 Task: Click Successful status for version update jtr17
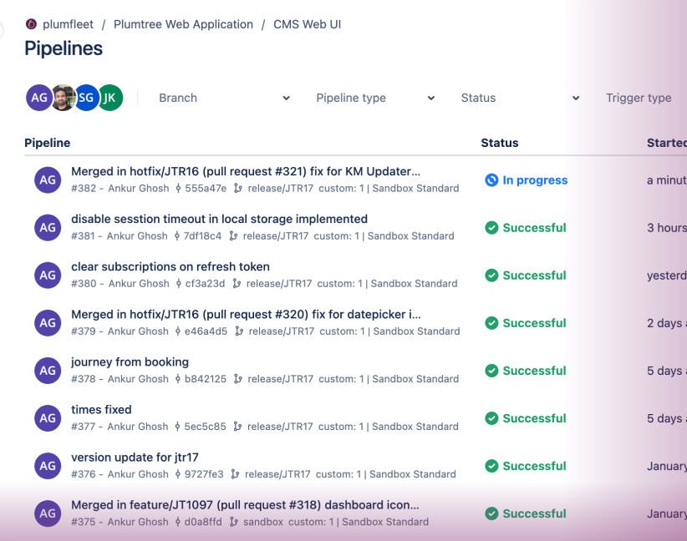526,466
